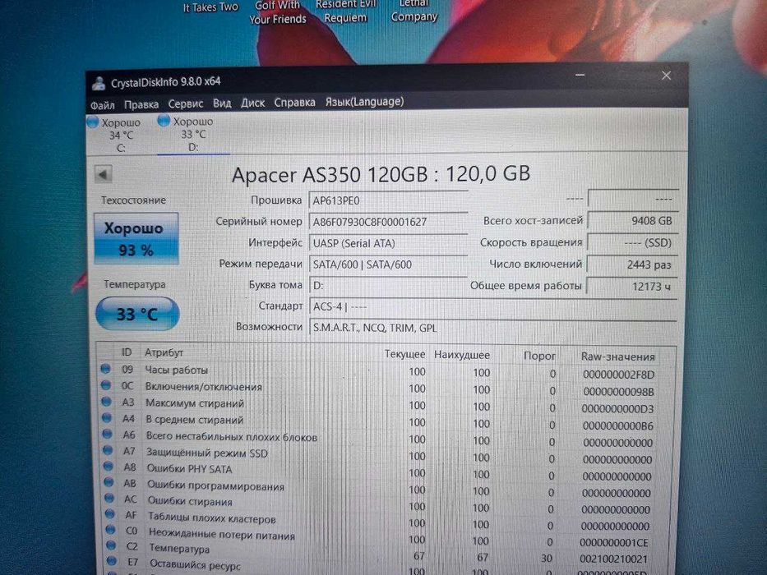Screen dimensions: 767x575
Task: Click the previous disk arrow button
Action: point(104,174)
